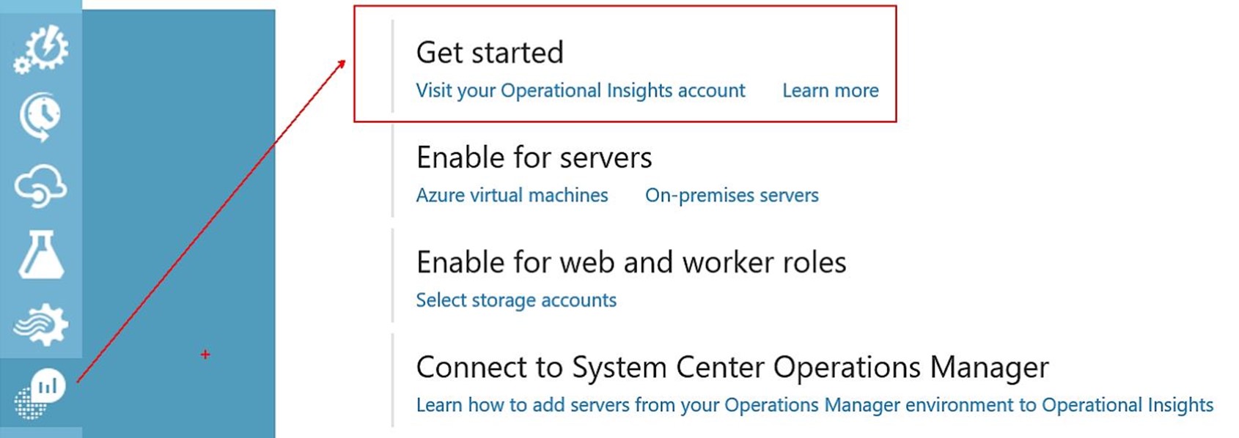The image size is (1239, 438).
Task: Open the Learn how to add servers link
Action: tap(815, 405)
